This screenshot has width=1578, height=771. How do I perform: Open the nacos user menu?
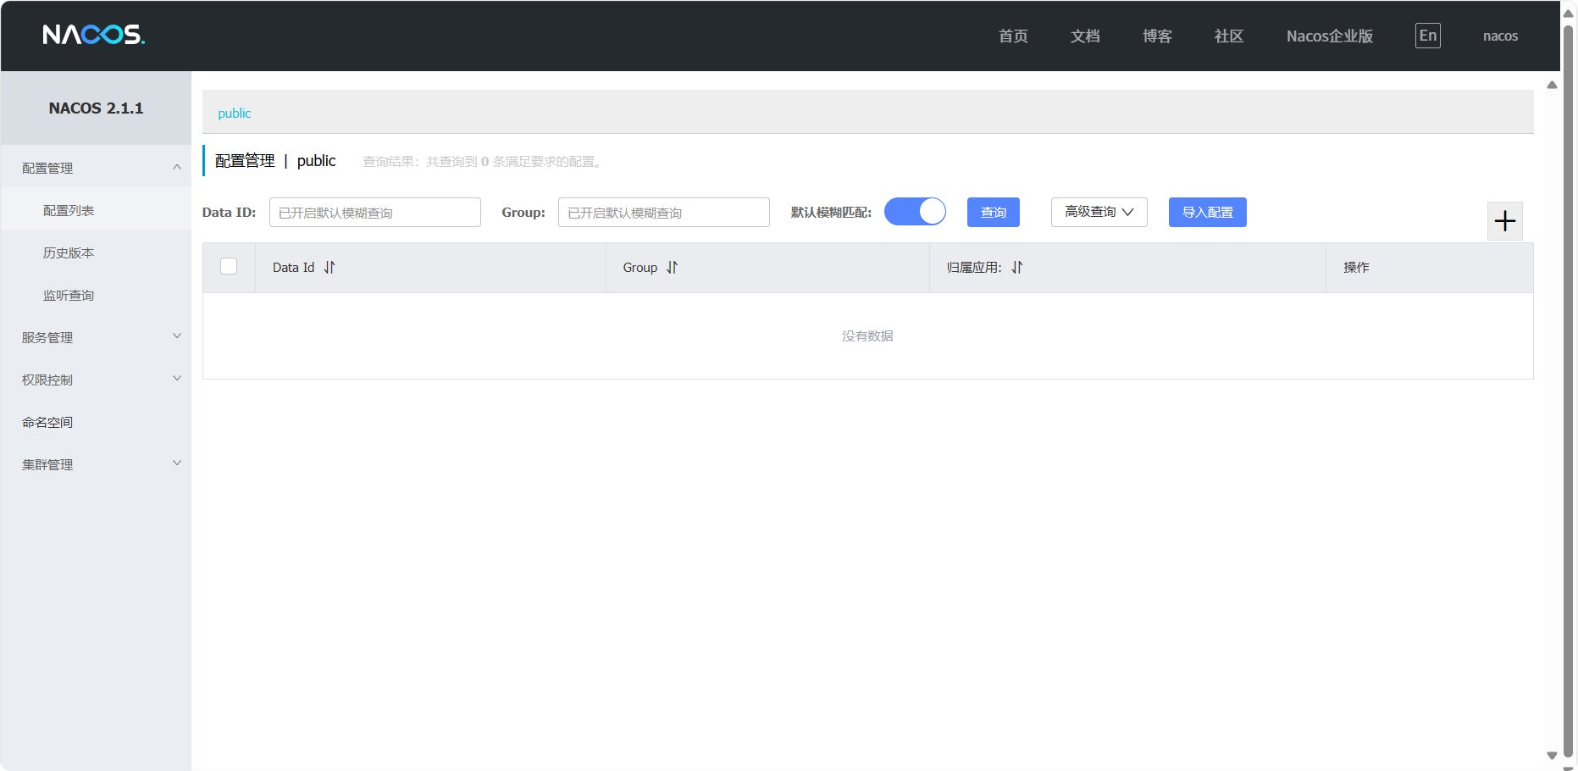coord(1500,36)
